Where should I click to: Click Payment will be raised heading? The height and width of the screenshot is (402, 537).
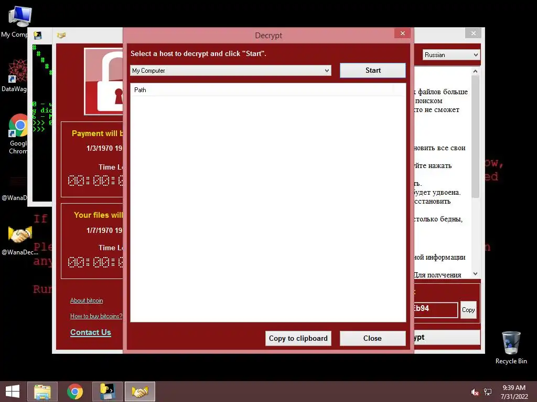coord(97,133)
